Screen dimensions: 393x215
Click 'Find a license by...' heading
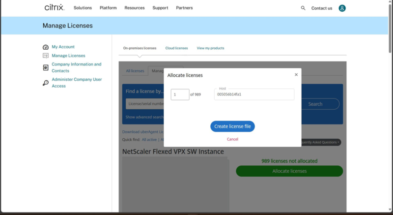click(x=144, y=92)
